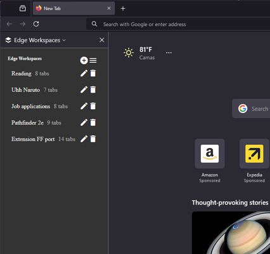Delete the Pathfinder 2e workspace
Viewport: 270px width, 254px height.
93,122
